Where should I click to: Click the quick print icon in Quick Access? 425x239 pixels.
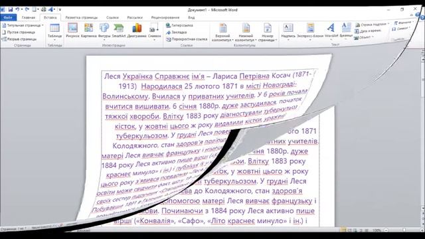pyautogui.click(x=43, y=9)
